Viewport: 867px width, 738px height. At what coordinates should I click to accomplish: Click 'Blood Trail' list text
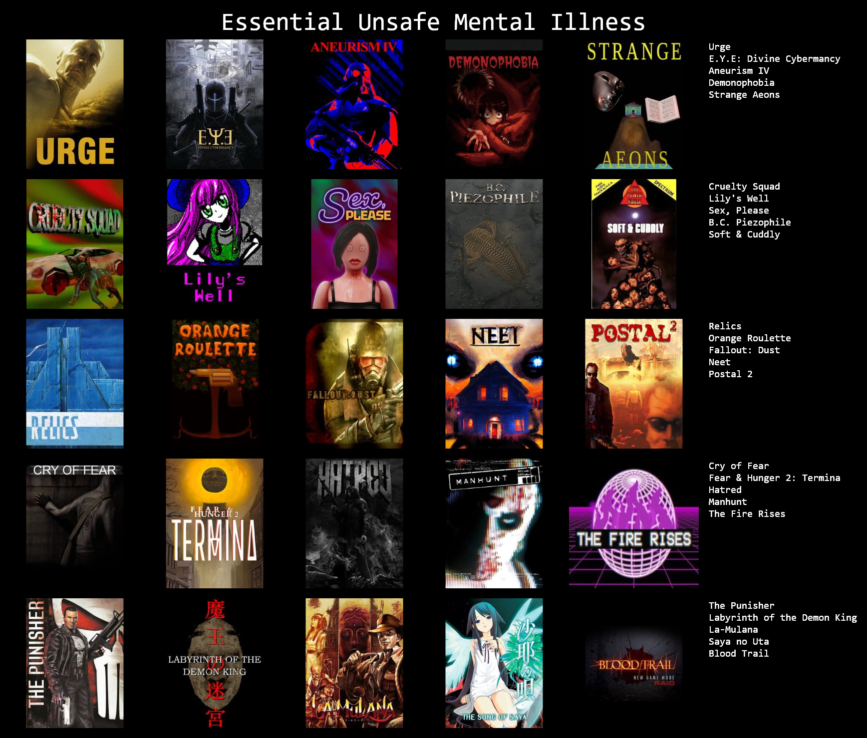coord(738,654)
